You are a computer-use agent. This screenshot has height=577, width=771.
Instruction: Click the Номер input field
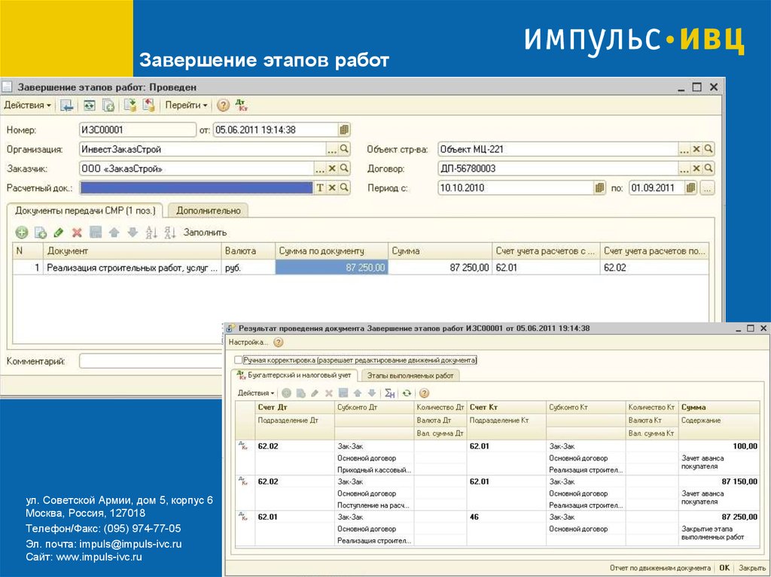(x=137, y=129)
